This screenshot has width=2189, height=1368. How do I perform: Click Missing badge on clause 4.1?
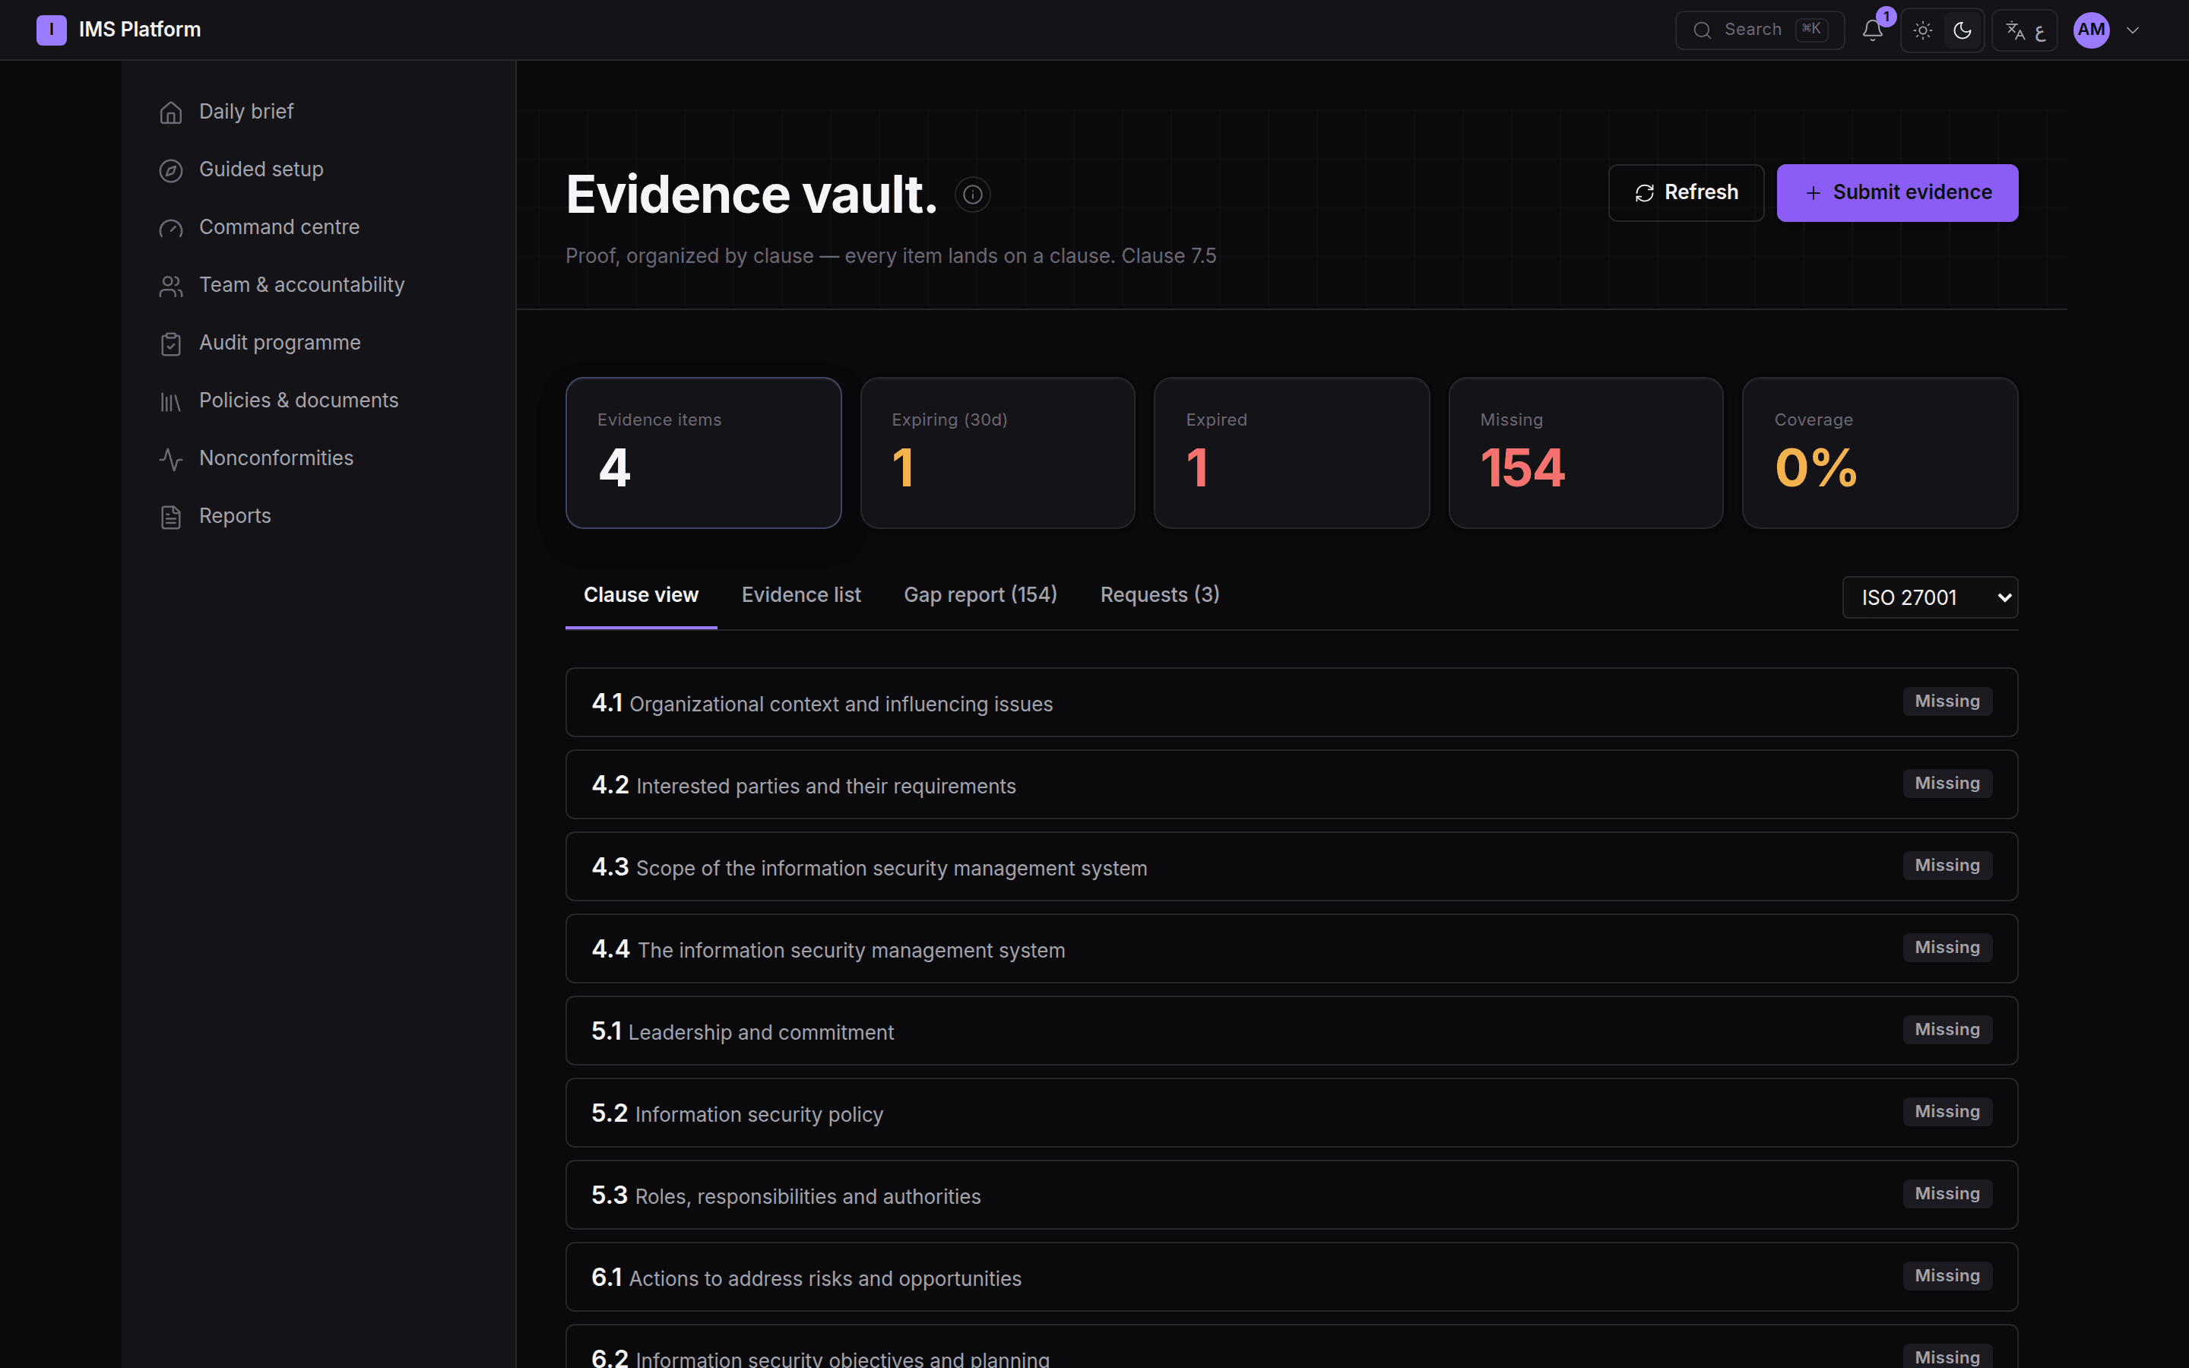(1947, 701)
